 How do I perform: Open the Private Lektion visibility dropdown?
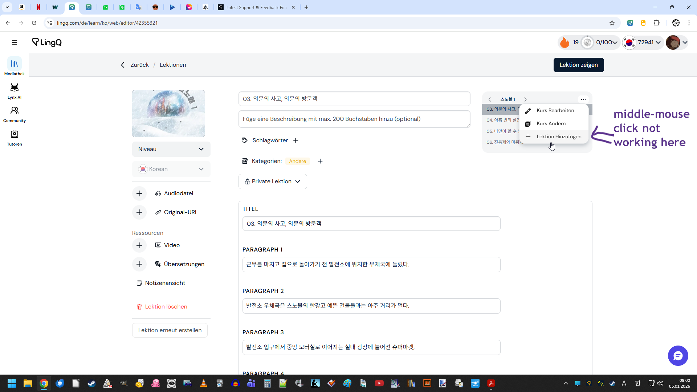[273, 181]
